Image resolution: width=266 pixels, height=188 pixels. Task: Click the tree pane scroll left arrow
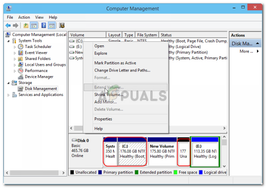click(x=7, y=173)
